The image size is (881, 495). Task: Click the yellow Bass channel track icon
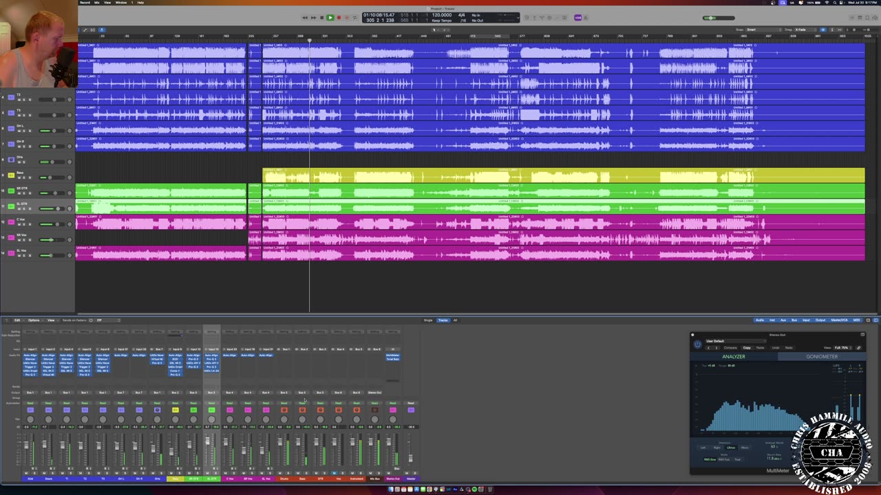point(176,410)
